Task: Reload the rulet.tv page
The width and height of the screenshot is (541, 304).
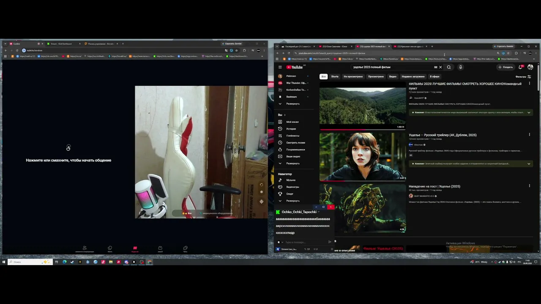Action: (17, 50)
